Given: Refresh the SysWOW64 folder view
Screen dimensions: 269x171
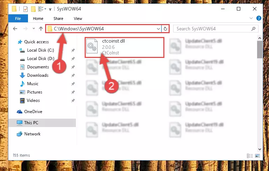Looking at the screenshot, I should tap(165, 29).
